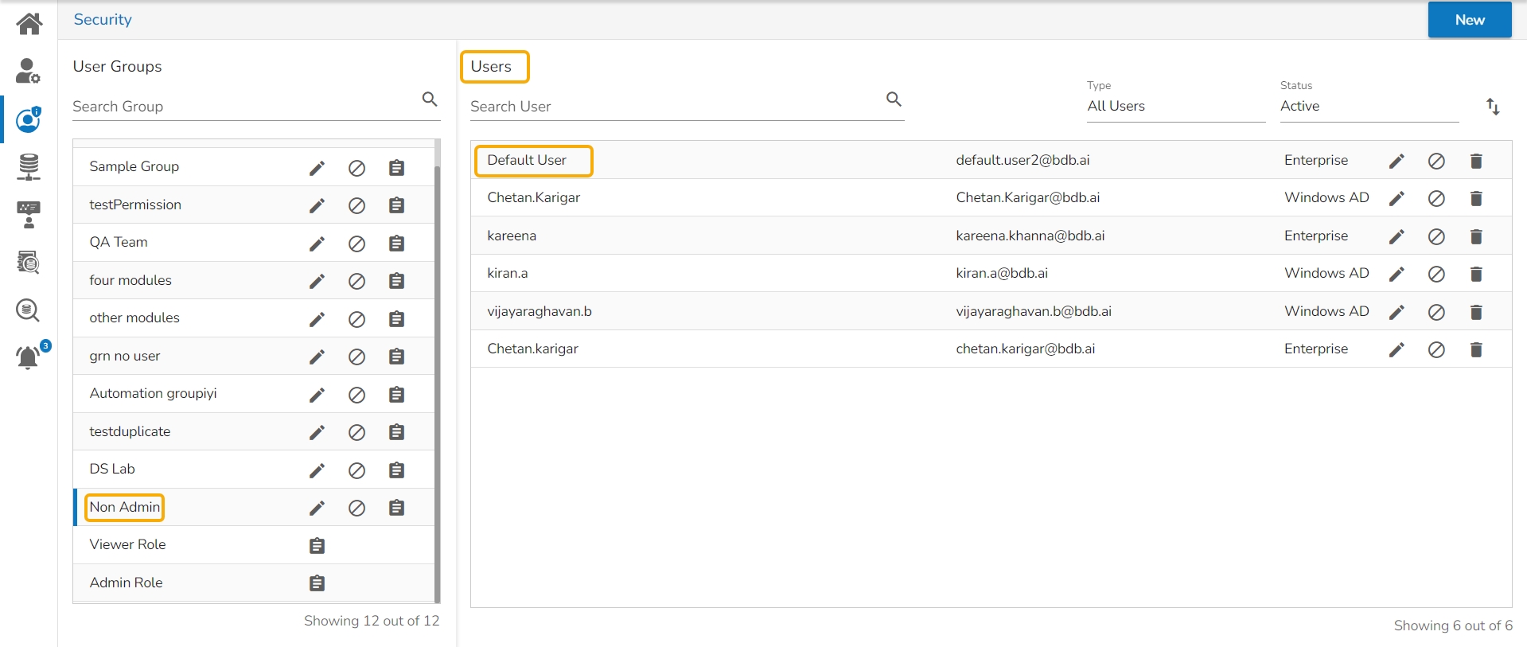Screen dimensions: 1527x647
Task: Open clipboard icon for Viewer Role
Action: (317, 546)
